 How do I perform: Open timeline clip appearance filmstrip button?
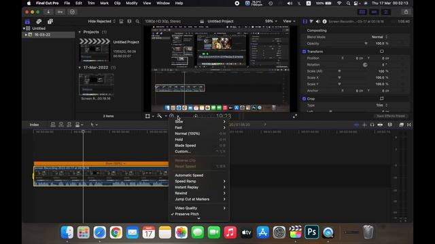tap(389, 125)
